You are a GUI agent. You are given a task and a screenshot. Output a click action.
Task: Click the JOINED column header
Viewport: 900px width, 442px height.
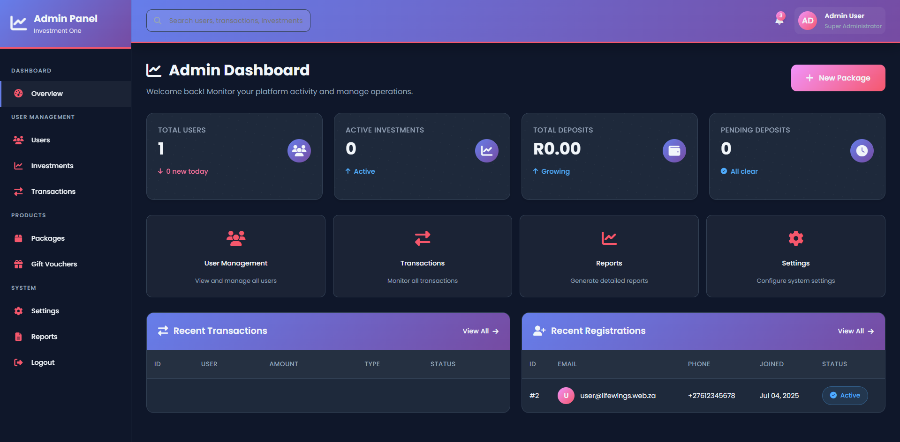point(771,364)
